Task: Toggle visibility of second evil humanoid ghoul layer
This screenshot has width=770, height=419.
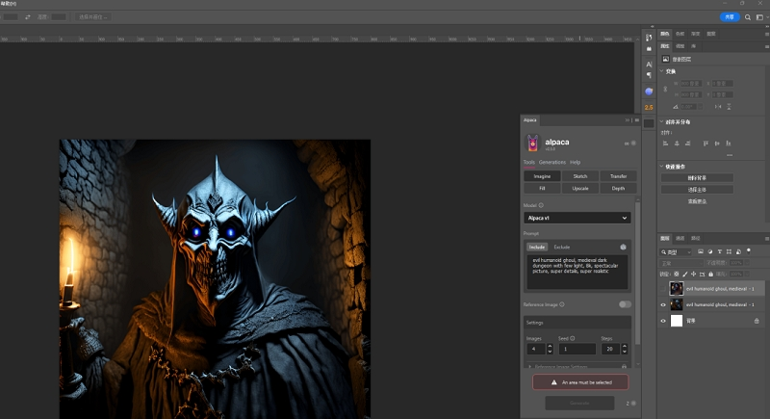Action: click(x=664, y=304)
